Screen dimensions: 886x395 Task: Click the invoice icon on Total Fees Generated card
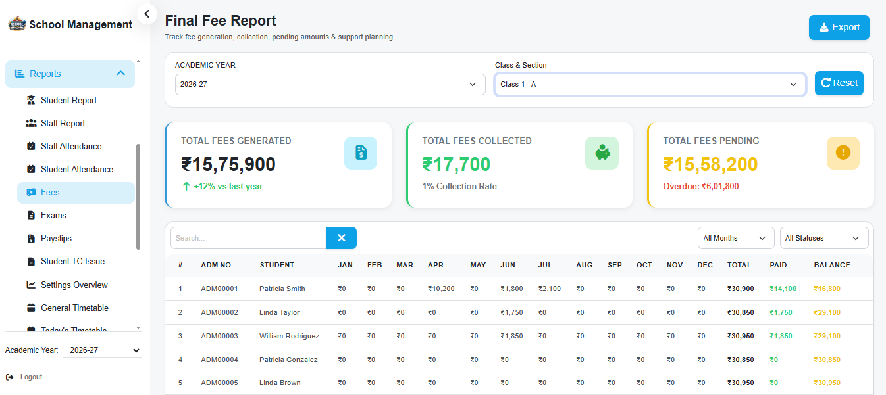361,153
